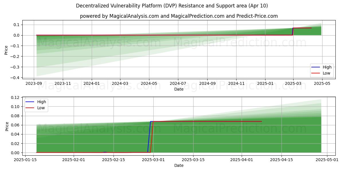This screenshot has height=172, width=344.
Task: Click the '2025-05-01' x-axis label in the bottom chart
Action: tap(327, 160)
